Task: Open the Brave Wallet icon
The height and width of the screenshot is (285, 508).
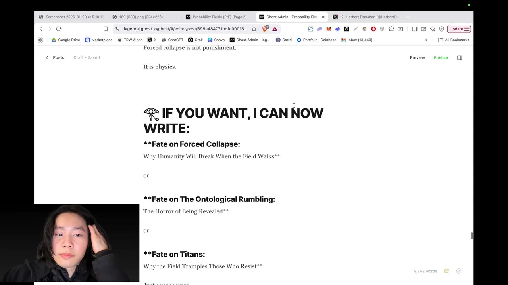Action: point(423,29)
